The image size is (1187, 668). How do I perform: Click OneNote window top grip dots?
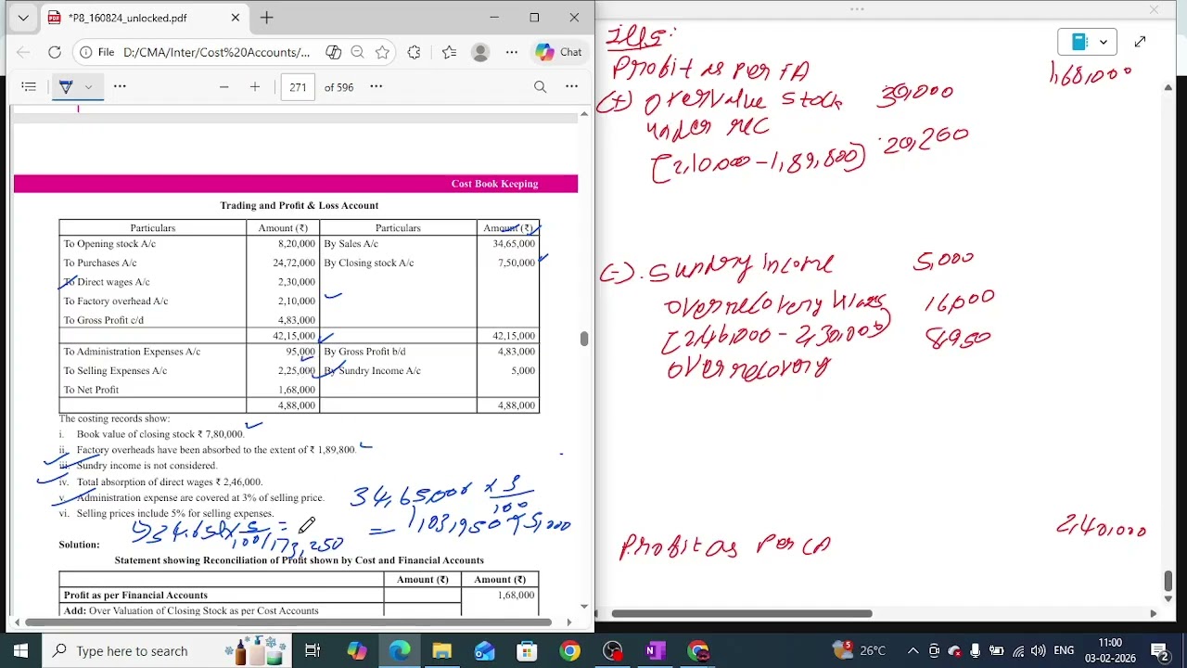pos(857,9)
